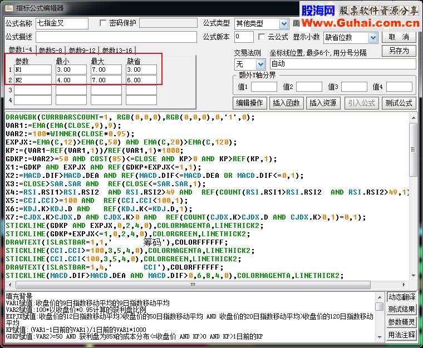Click the formula editor window title icon

[9, 8]
